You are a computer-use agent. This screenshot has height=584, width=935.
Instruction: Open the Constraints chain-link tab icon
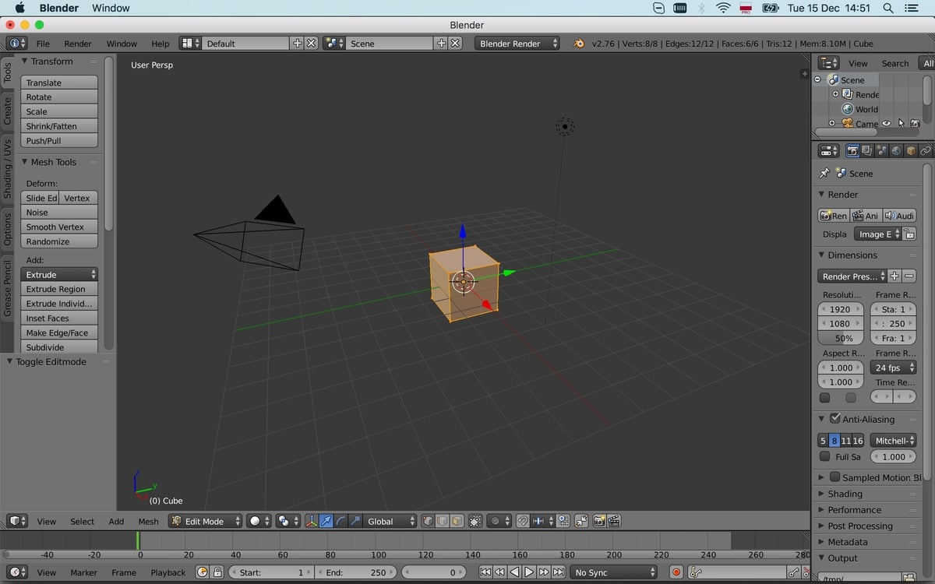point(925,150)
